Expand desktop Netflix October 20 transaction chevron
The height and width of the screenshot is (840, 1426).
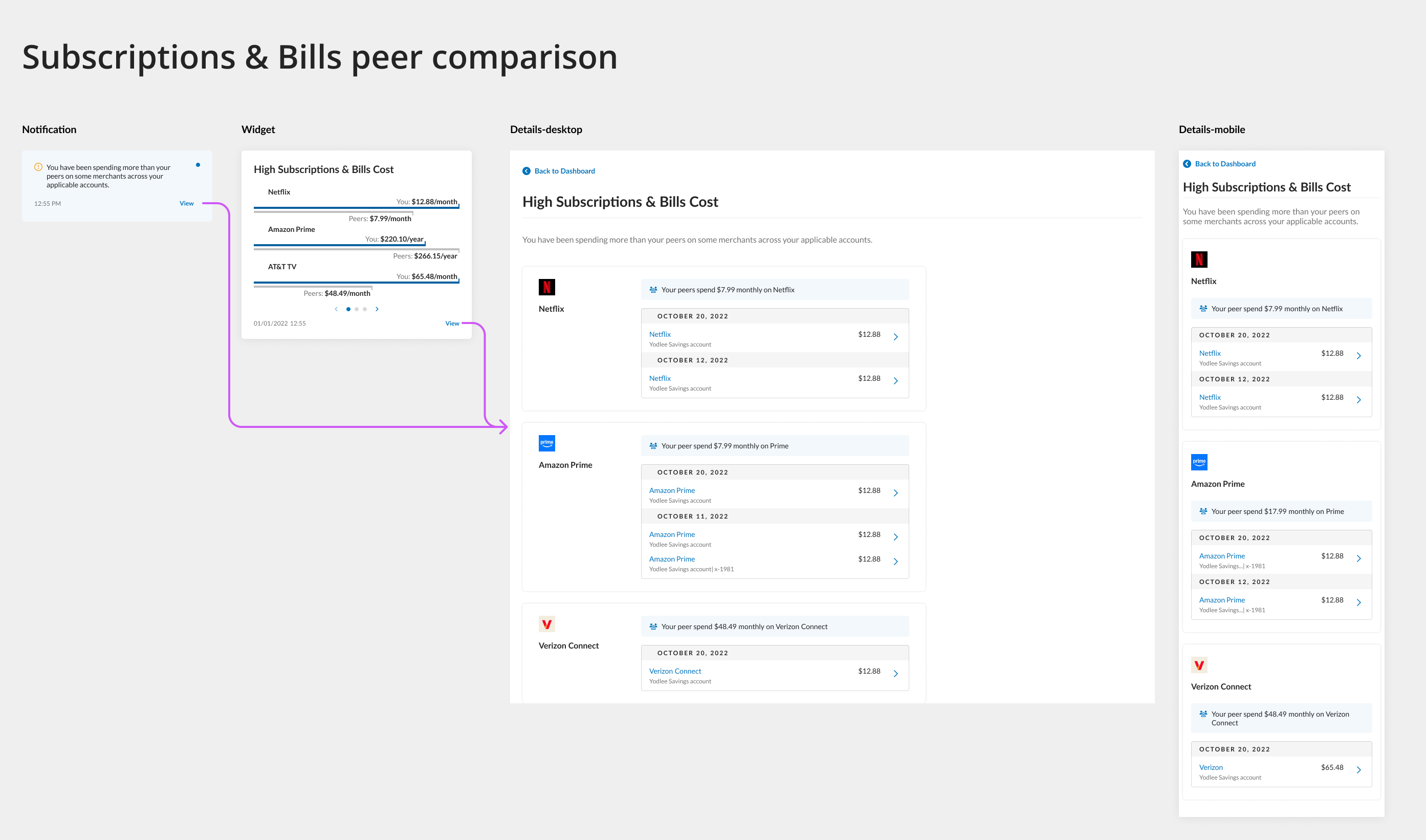(x=896, y=337)
